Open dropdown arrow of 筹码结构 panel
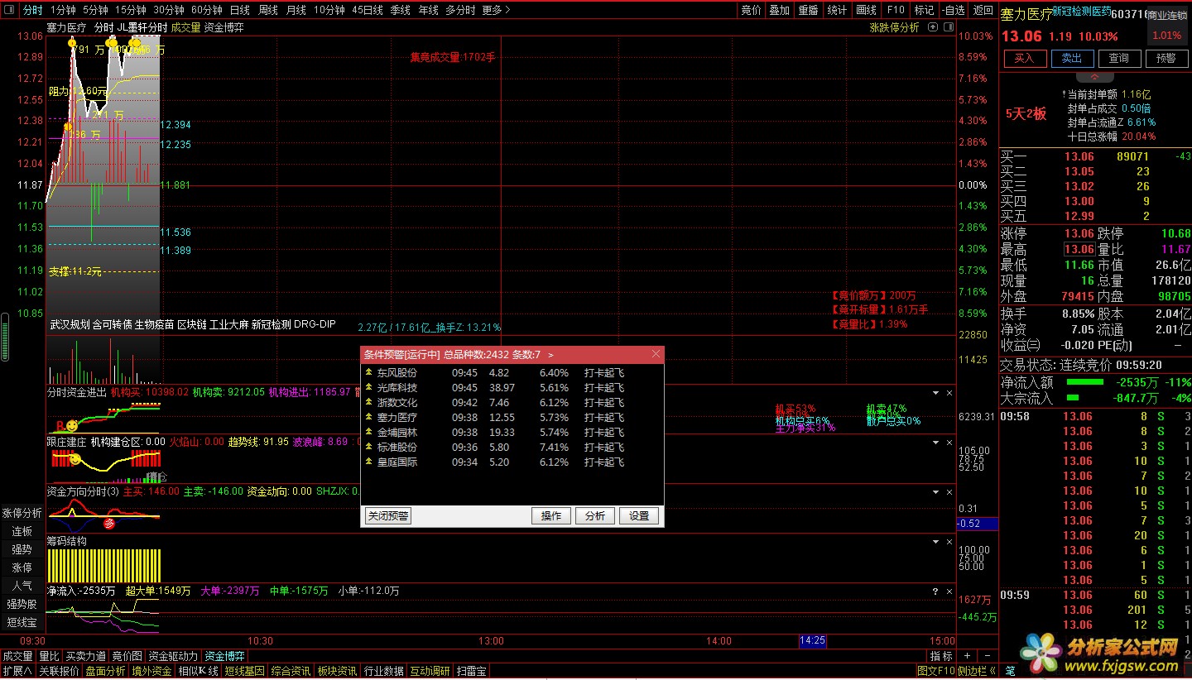This screenshot has width=1192, height=680. [936, 542]
